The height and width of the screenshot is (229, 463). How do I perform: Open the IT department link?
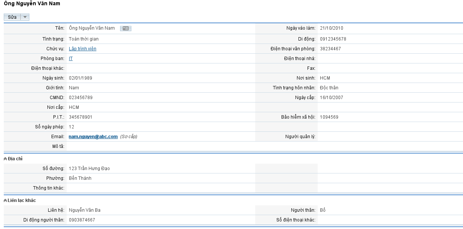point(71,59)
